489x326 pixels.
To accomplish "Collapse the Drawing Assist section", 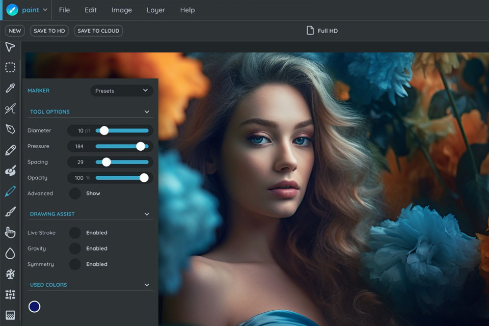I will click(x=147, y=214).
